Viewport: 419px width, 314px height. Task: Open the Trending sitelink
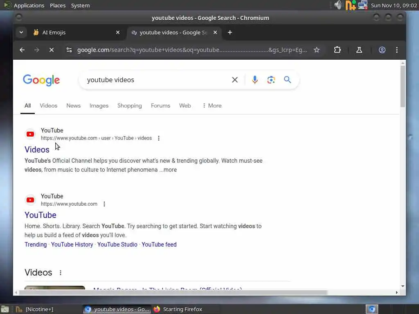[x=36, y=244]
